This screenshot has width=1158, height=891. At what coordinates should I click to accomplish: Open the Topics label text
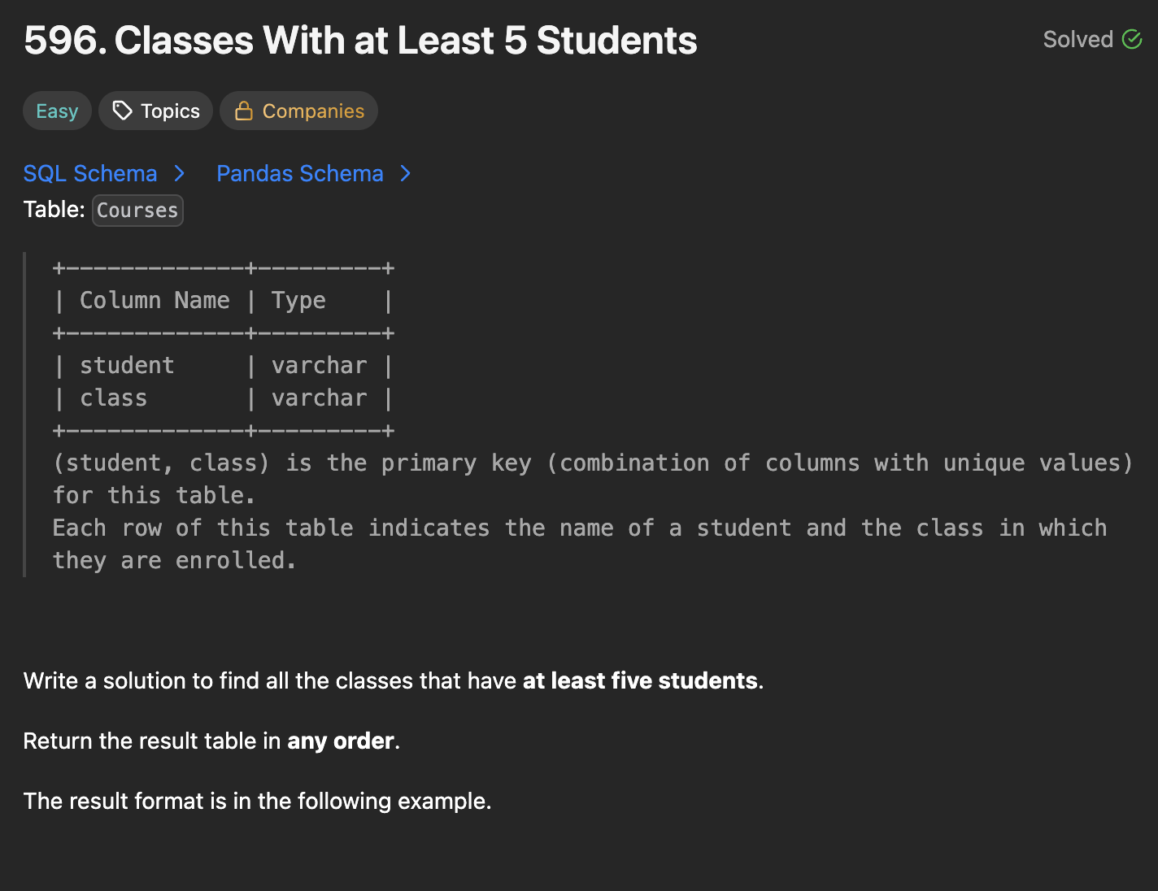[x=170, y=111]
